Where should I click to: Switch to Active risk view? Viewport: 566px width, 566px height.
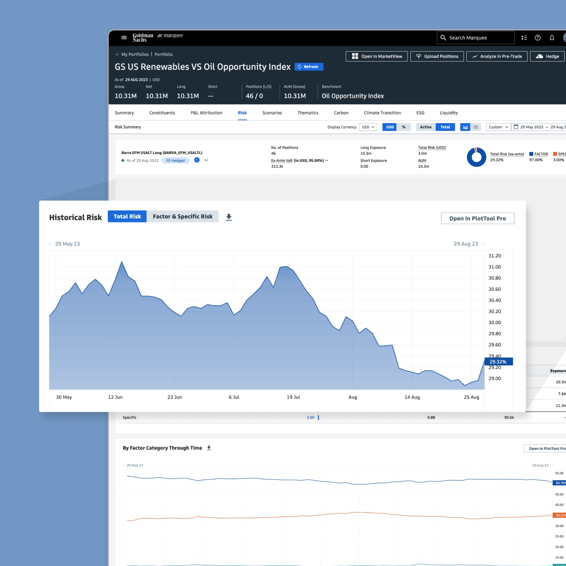(426, 127)
